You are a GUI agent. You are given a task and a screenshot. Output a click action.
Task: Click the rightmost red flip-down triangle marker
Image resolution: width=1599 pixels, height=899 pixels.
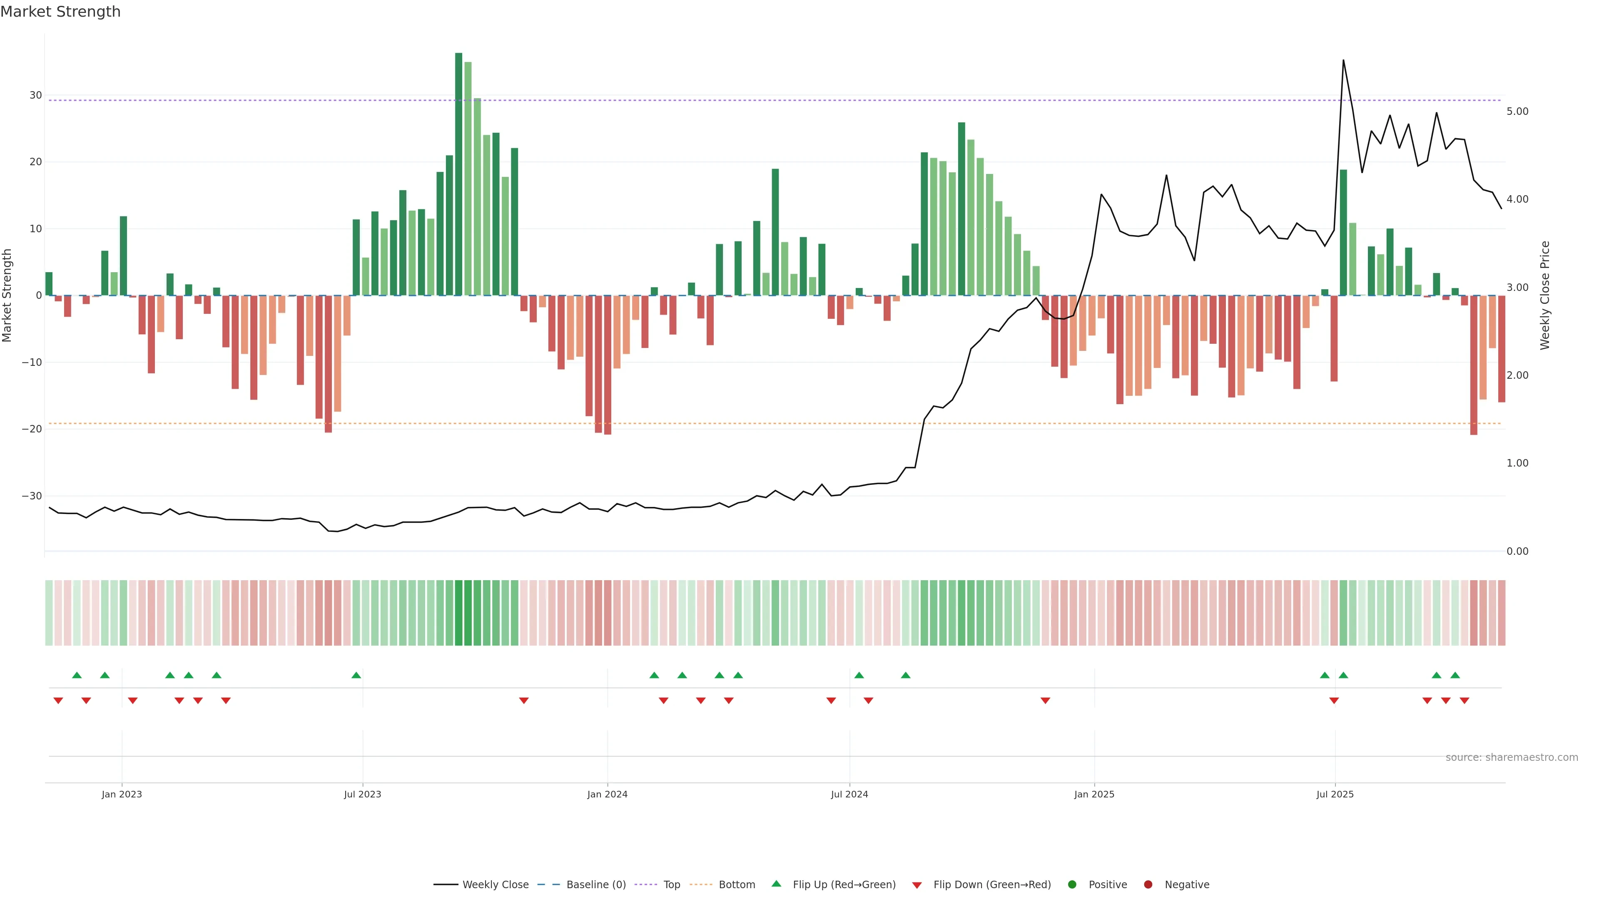click(1465, 700)
